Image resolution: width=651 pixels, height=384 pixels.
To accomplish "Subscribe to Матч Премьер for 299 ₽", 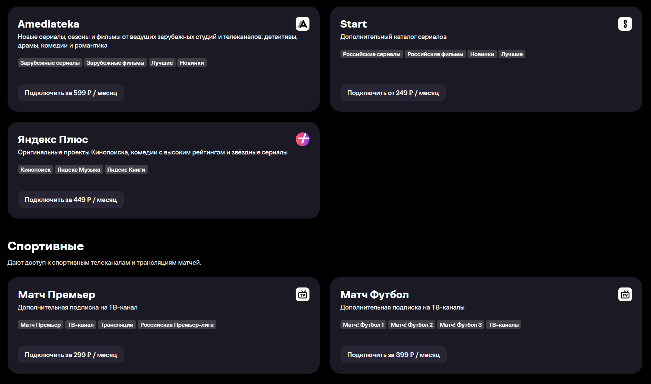I will 71,355.
